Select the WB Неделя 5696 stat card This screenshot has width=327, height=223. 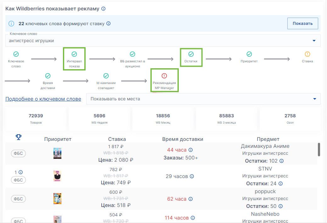(99, 119)
